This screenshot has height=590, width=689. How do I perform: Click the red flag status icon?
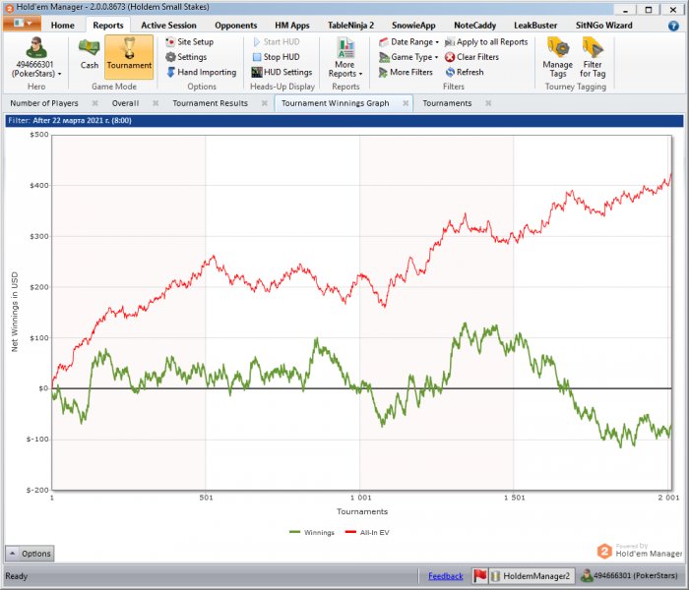click(480, 575)
